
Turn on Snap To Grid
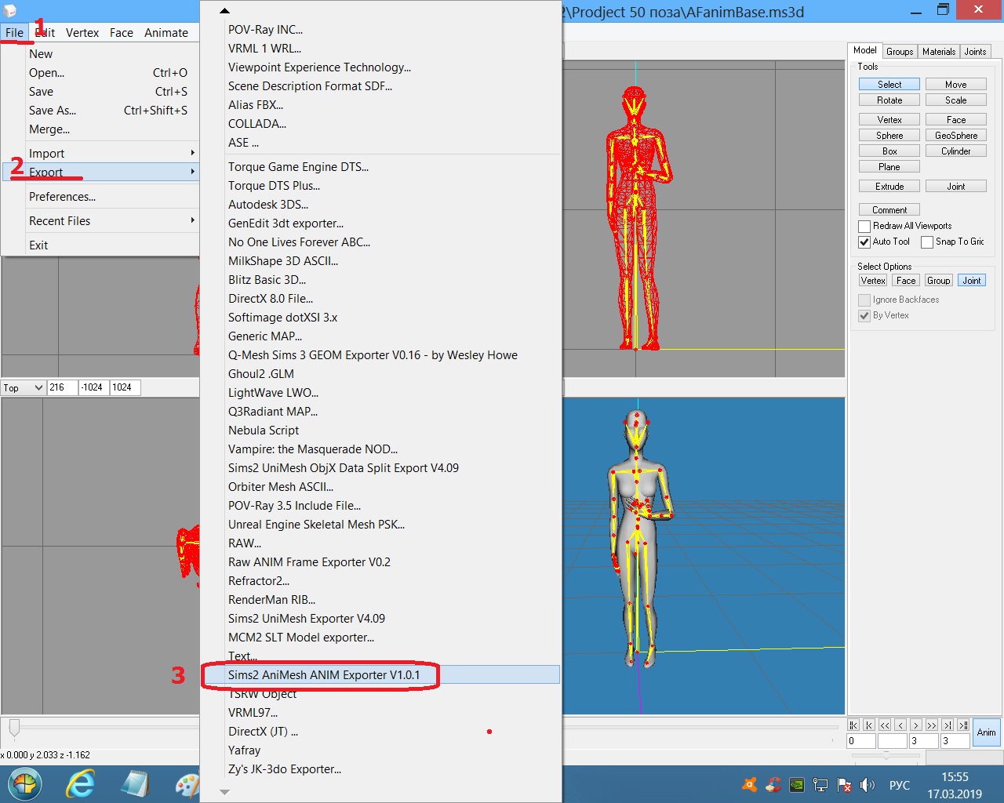click(927, 242)
